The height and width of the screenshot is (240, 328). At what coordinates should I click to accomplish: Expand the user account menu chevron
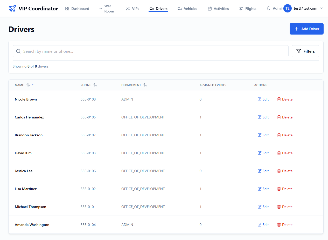pyautogui.click(x=322, y=8)
